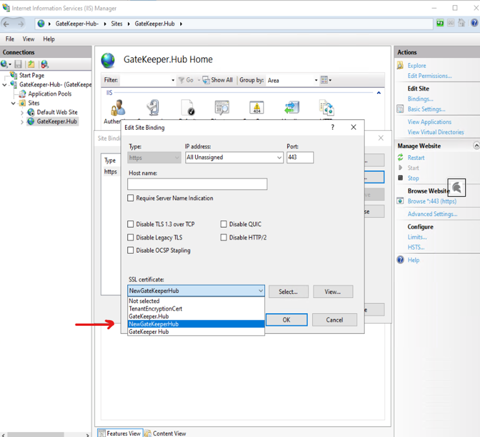Click the black Stop square icon
Image resolution: width=480 pixels, height=437 pixels.
point(400,178)
